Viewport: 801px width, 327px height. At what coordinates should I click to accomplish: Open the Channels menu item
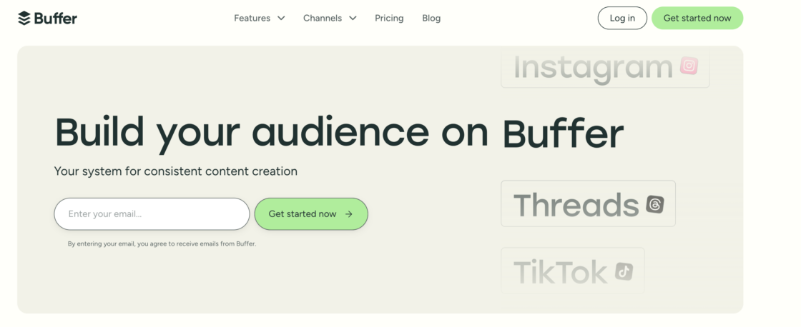coord(323,19)
